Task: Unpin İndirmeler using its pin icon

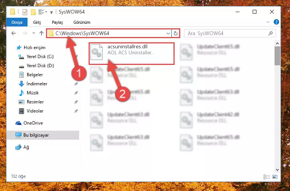Action: [76, 84]
